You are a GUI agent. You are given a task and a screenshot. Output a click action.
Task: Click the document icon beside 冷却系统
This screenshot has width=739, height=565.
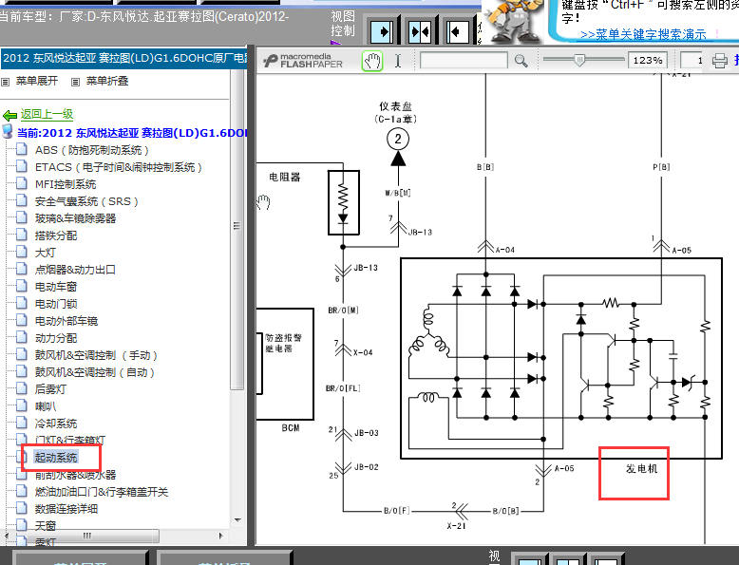pos(22,423)
